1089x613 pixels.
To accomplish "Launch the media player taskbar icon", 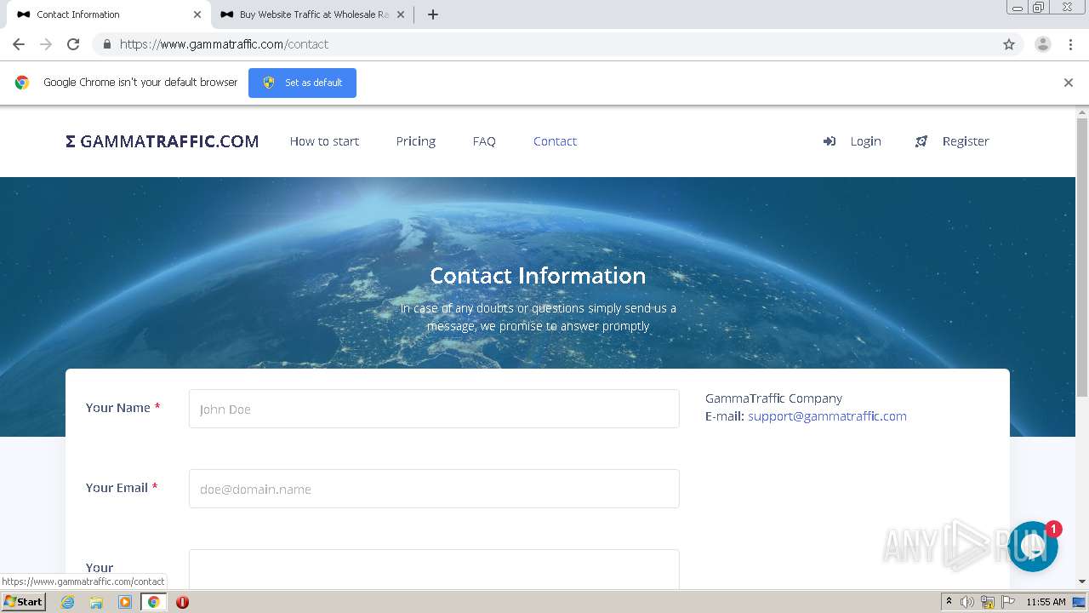I will [x=125, y=602].
